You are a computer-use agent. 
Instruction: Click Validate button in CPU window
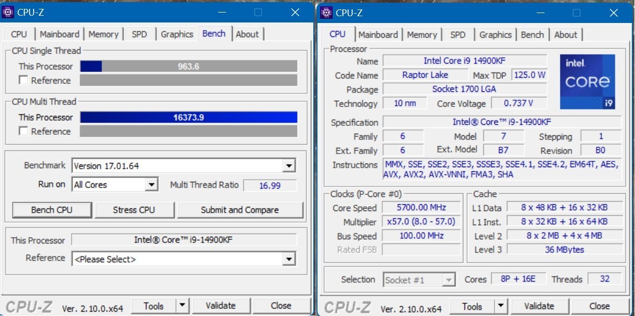tap(539, 306)
